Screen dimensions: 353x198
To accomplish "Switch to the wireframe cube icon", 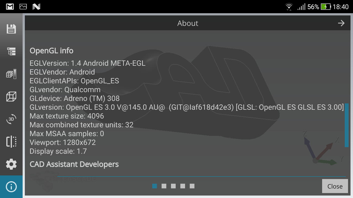I will tap(11, 97).
